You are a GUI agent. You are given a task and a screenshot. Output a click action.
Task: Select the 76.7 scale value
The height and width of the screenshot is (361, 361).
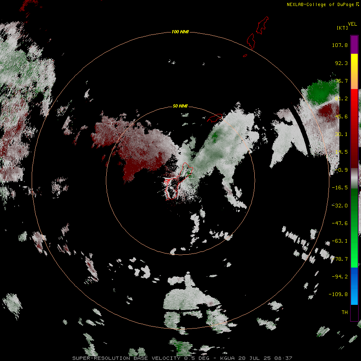pyautogui.click(x=341, y=81)
